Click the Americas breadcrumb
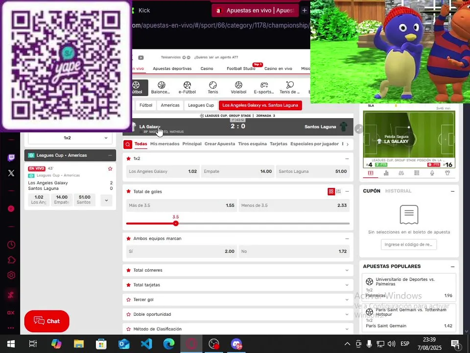The width and height of the screenshot is (470, 353). point(170,105)
